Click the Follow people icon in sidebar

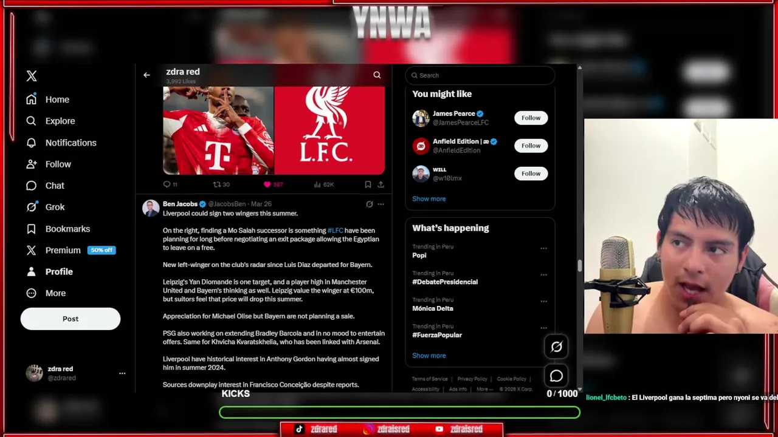click(32, 164)
